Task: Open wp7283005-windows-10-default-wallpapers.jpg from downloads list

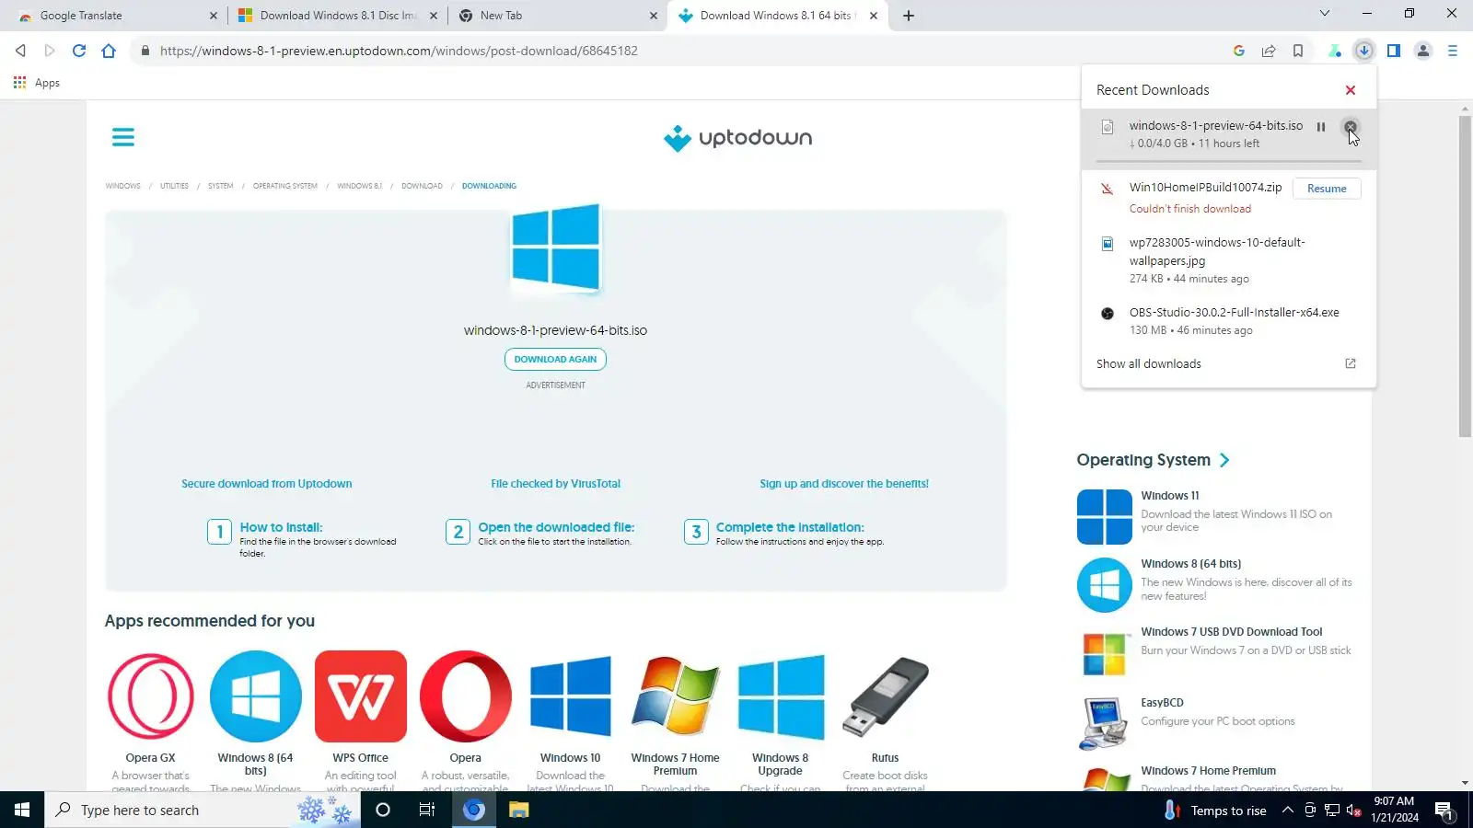Action: click(1229, 259)
